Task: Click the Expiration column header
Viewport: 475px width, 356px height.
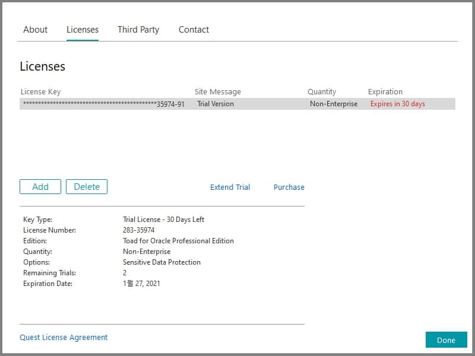Action: coord(385,92)
